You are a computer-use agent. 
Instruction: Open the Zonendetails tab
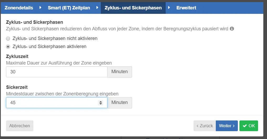coord(19,8)
